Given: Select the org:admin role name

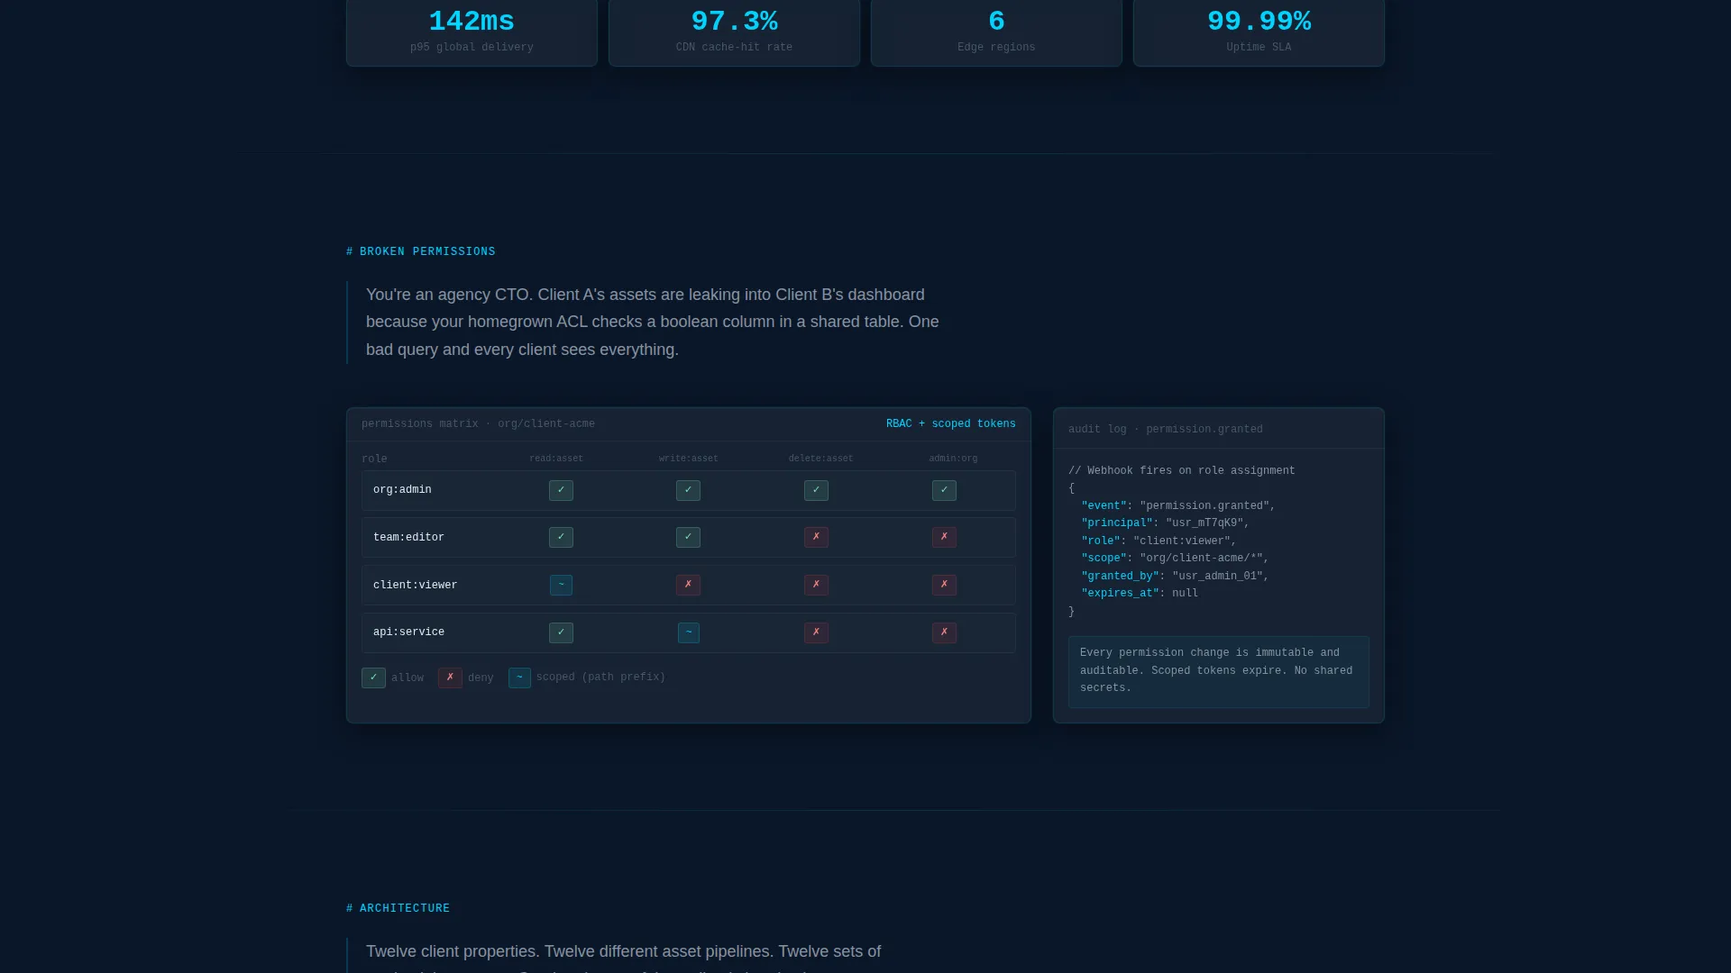Looking at the screenshot, I should (402, 490).
